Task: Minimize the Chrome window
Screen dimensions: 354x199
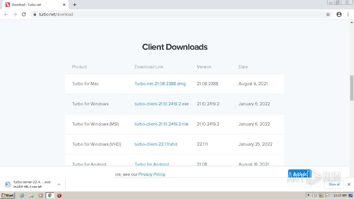Action: click(x=331, y=2)
